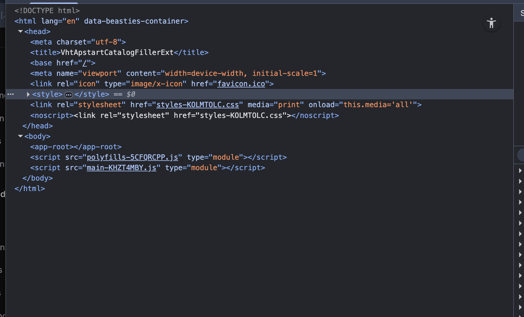This screenshot has width=524, height=317.
Task: Select the meta charset utf-8 node
Action: click(x=78, y=42)
